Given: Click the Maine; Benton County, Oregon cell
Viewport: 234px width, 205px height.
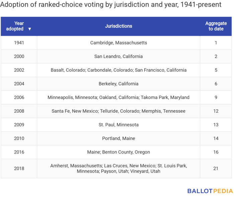Looking at the screenshot, I should click(118, 152).
